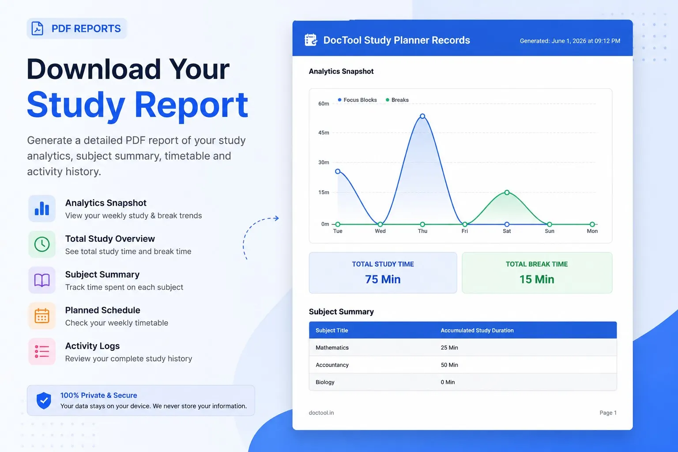Click the Page 1 footer label
678x452 pixels.
[608, 413]
